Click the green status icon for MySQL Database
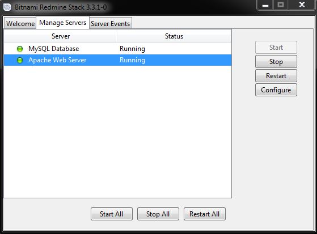317x234 pixels. 20,49
